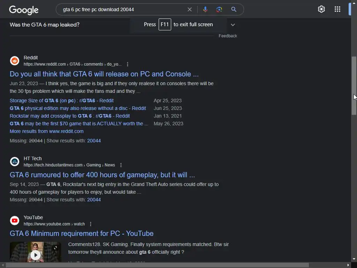This screenshot has height=268, width=357.
Task: Open 'Do you all think that GTA 6 will release' result
Action: (x=104, y=74)
